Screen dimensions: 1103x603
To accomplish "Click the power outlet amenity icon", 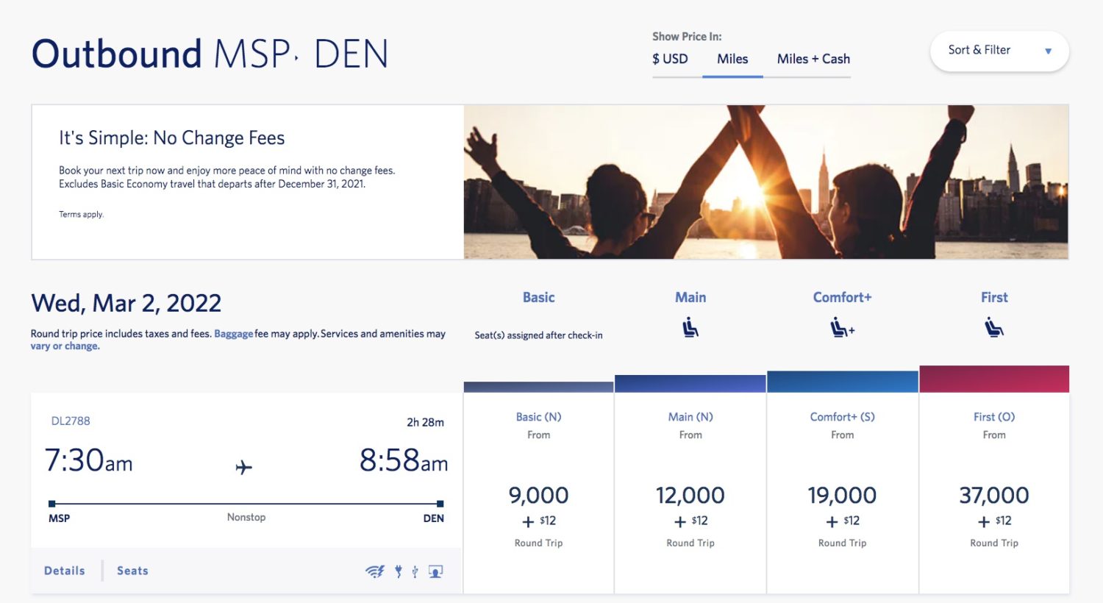I will tap(398, 570).
